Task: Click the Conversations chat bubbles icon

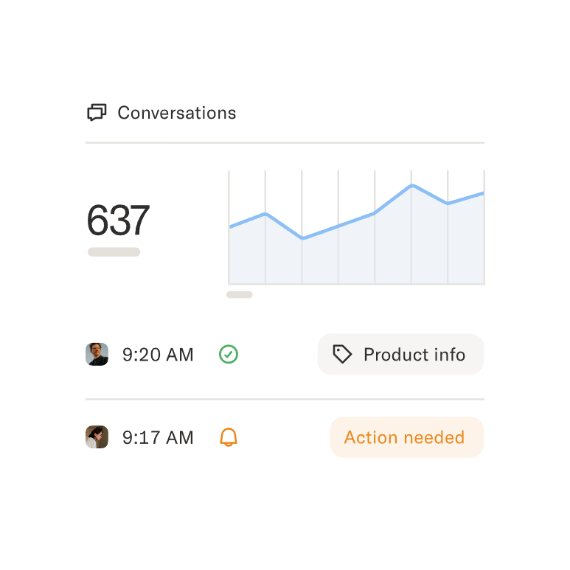Action: (x=97, y=113)
